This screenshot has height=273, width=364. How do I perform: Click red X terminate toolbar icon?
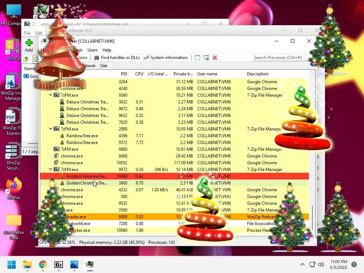[215, 58]
